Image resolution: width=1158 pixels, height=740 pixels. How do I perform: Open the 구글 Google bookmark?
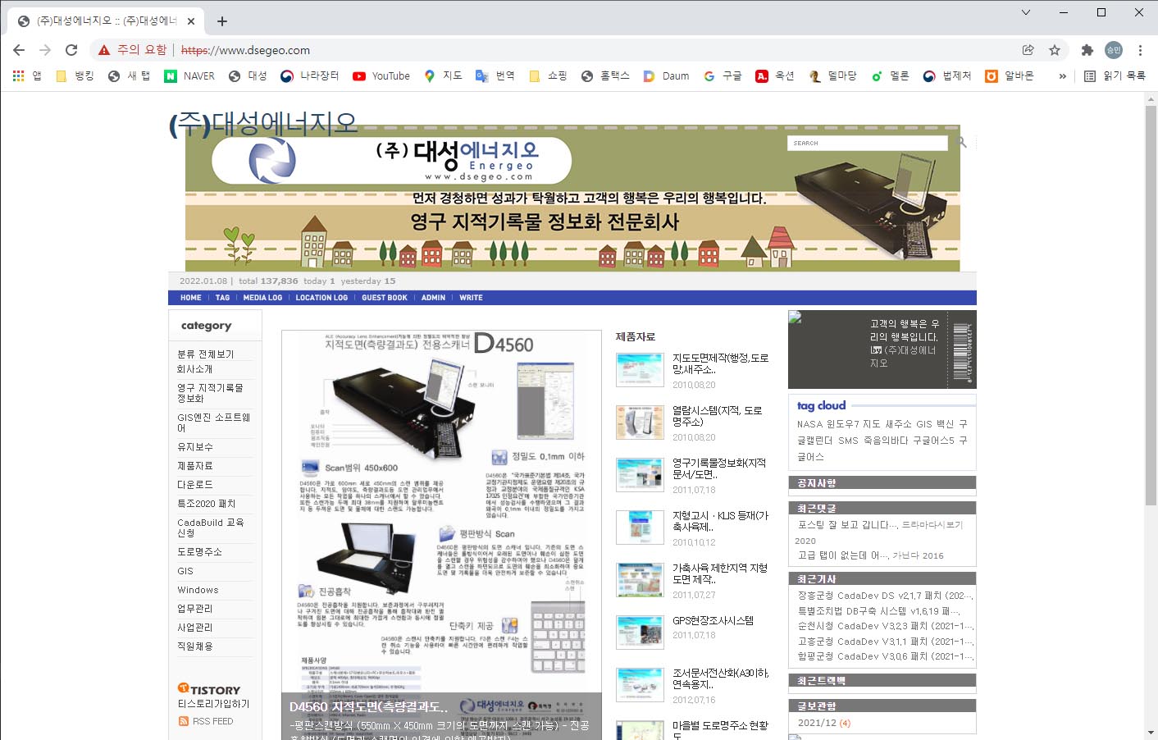click(x=723, y=75)
